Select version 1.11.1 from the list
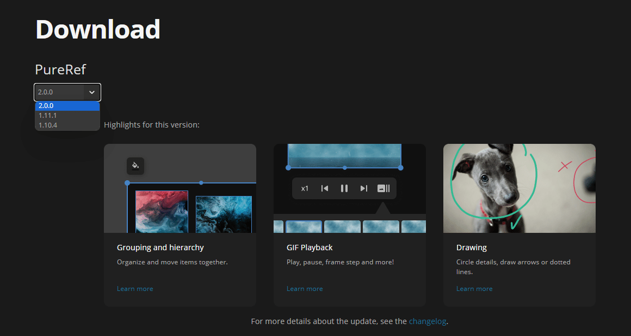The width and height of the screenshot is (631, 336). tap(67, 116)
